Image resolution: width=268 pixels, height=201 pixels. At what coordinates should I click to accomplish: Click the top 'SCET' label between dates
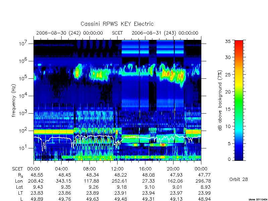(117, 33)
